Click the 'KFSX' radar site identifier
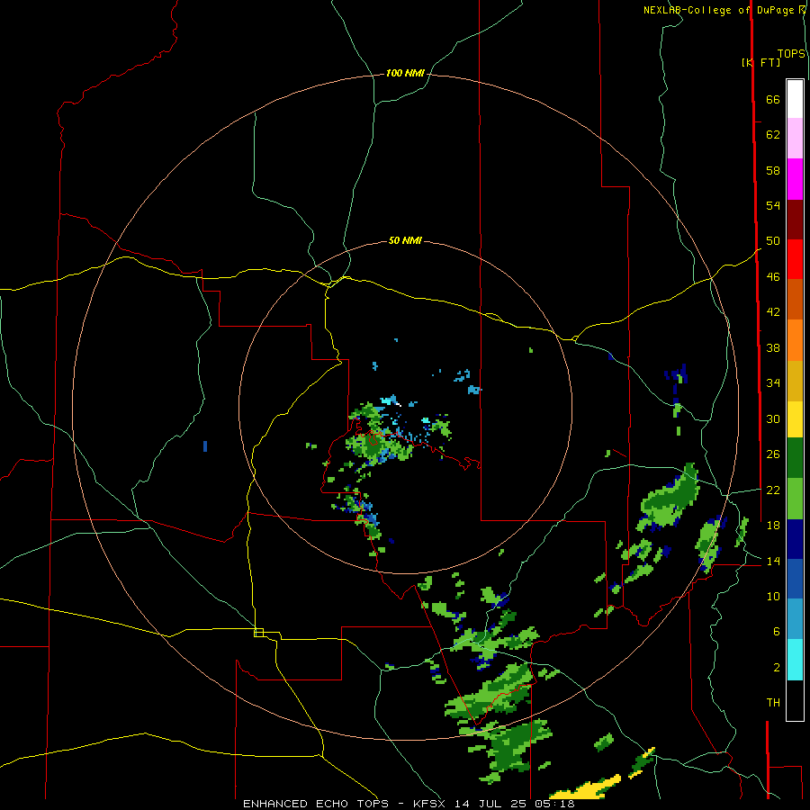This screenshot has height=810, width=810. pyautogui.click(x=431, y=804)
